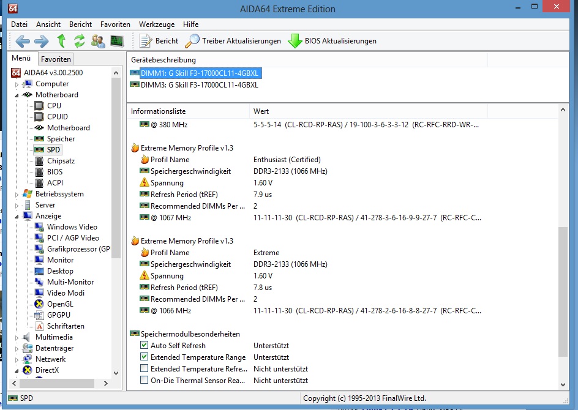Click the green up-level arrow icon
This screenshot has width=578, height=410.
tap(62, 40)
